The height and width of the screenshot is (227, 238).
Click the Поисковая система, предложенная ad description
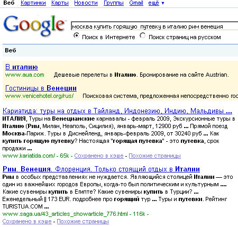160,96
